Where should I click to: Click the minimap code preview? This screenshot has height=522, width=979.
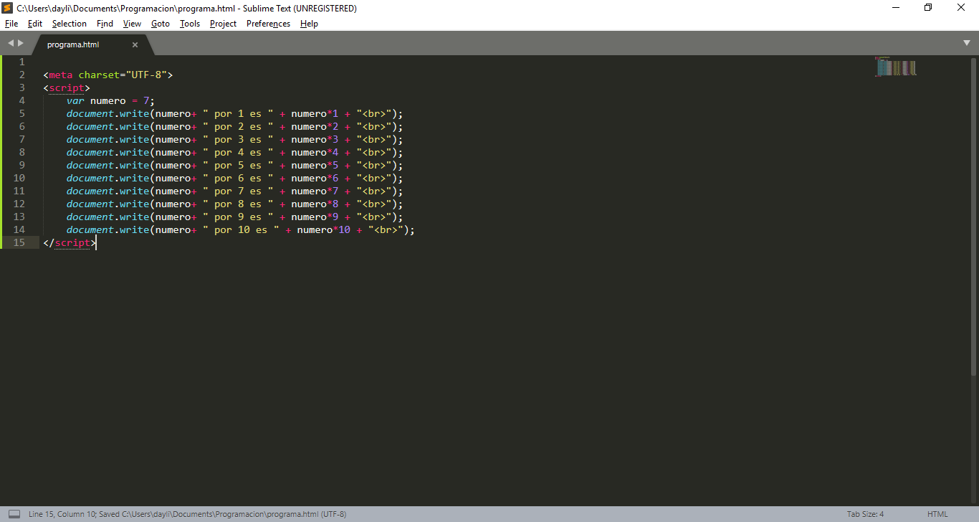[895, 67]
